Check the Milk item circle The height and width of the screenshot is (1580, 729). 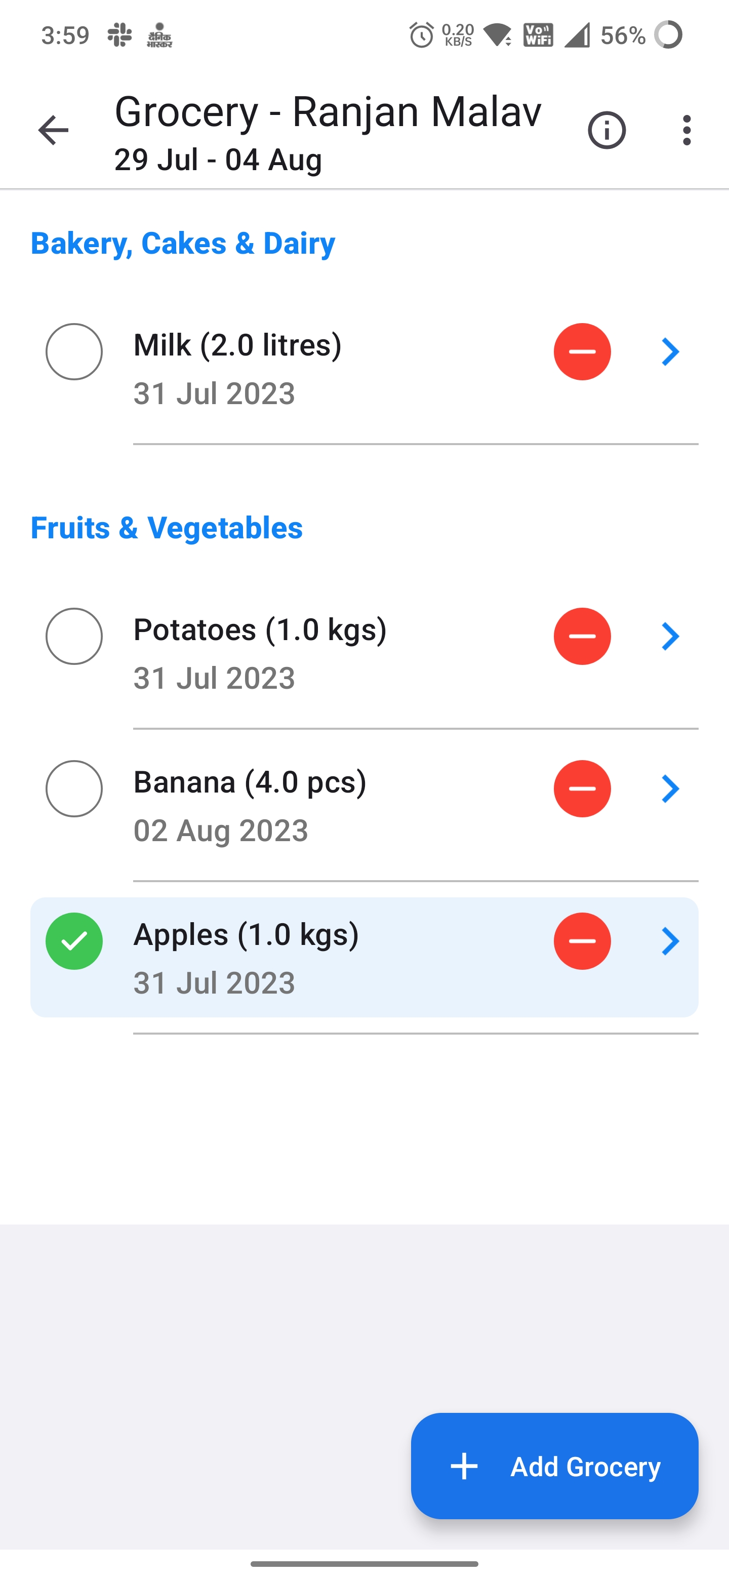(74, 351)
